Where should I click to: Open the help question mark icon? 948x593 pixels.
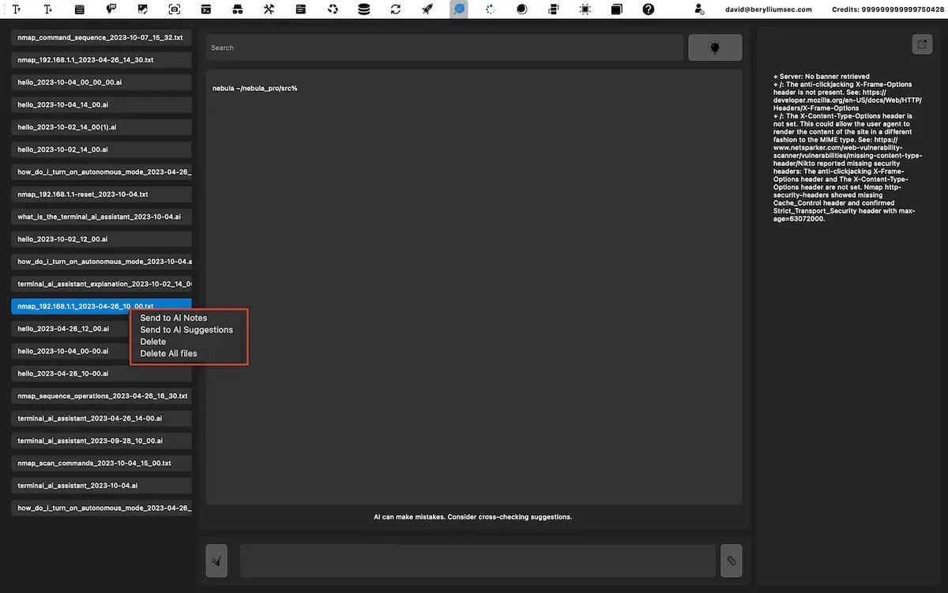[649, 9]
